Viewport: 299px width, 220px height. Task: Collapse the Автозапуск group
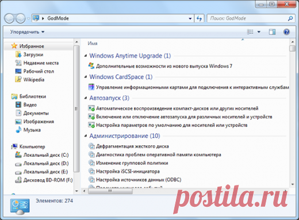pyautogui.click(x=86, y=98)
